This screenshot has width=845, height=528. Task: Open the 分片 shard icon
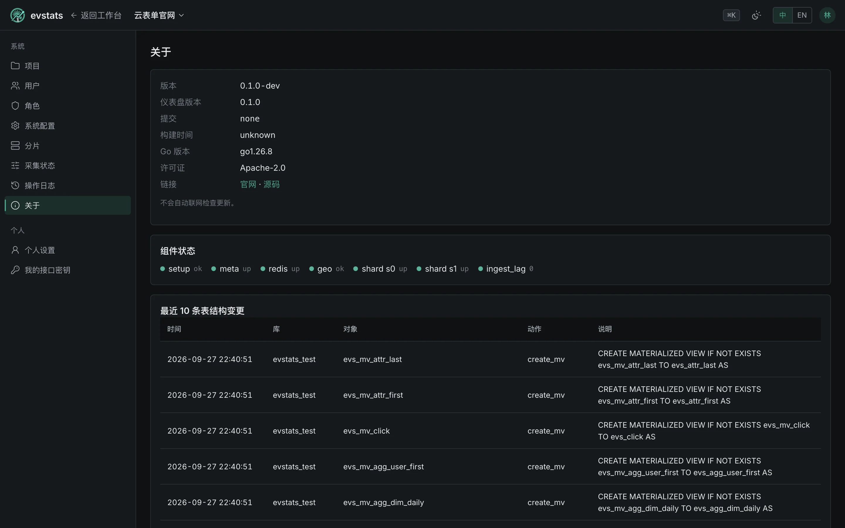[15, 145]
